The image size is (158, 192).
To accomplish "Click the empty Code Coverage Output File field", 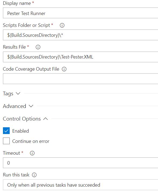I will 80,79.
